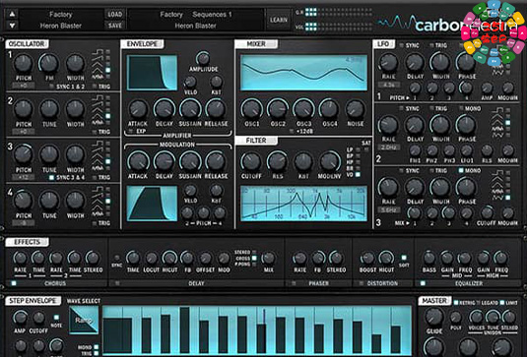Disable SYNC 3 & 4 oscillator switch
The height and width of the screenshot is (357, 527).
tap(51, 177)
